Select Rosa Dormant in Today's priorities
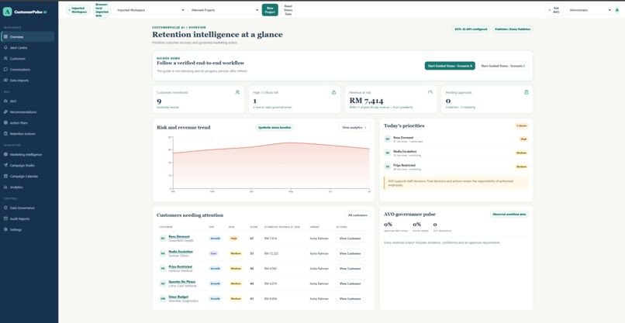This screenshot has height=323, width=625. coord(456,139)
